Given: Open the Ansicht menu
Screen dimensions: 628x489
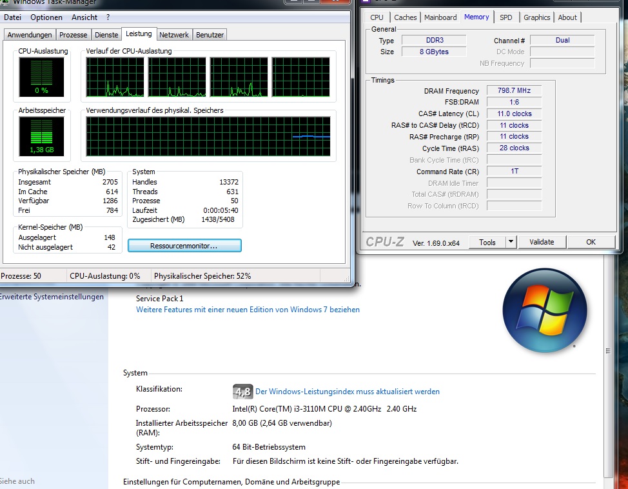Looking at the screenshot, I should pos(84,17).
